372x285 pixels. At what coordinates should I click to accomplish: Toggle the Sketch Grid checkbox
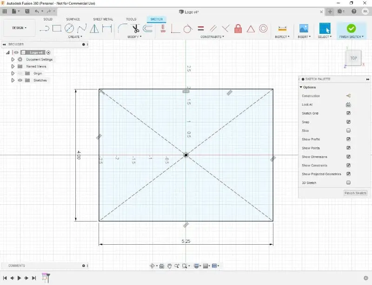coord(348,113)
